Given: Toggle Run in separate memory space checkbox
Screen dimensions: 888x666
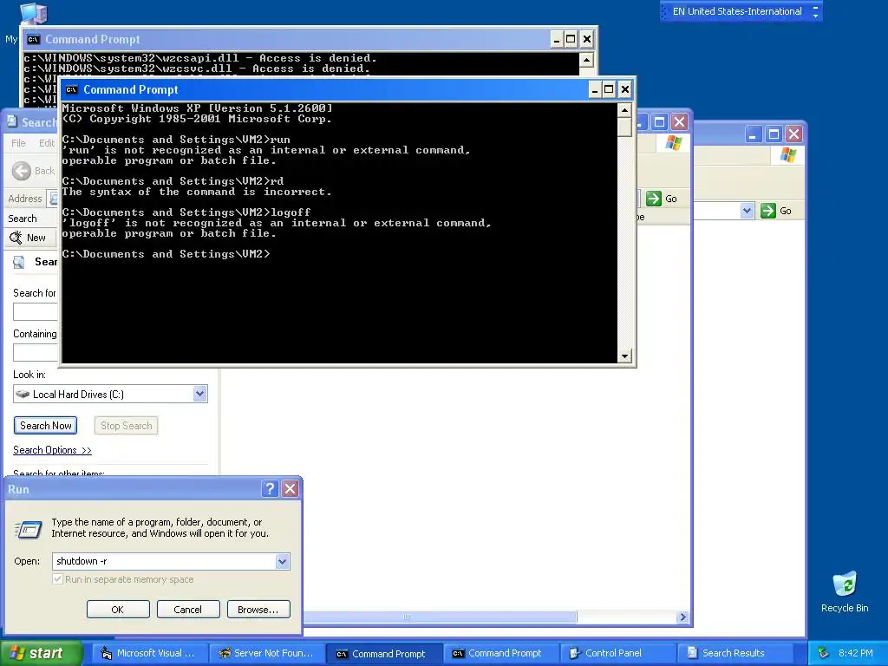Looking at the screenshot, I should [x=58, y=579].
